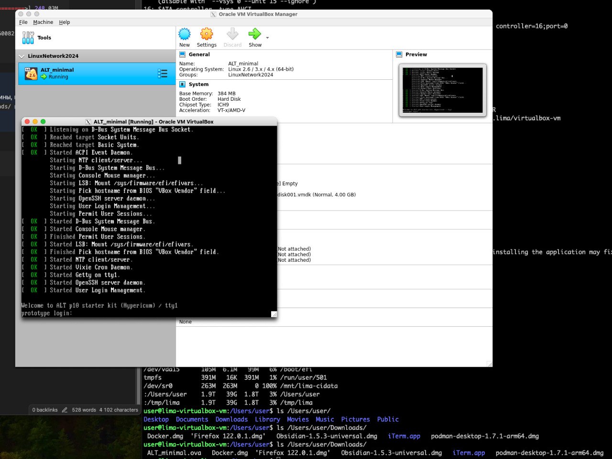612x459 pixels.
Task: Click the resize grip of ALT_minimal console
Action: pyautogui.click(x=274, y=314)
